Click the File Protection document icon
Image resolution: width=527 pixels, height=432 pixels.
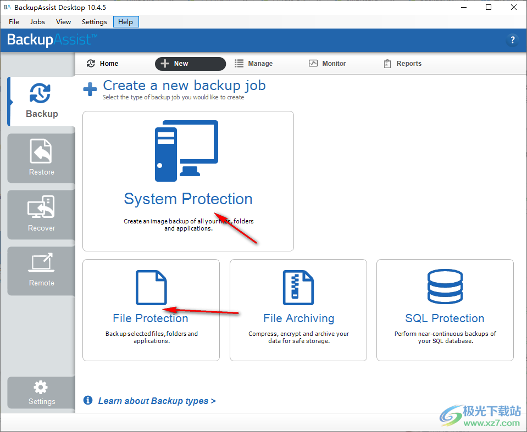(151, 288)
